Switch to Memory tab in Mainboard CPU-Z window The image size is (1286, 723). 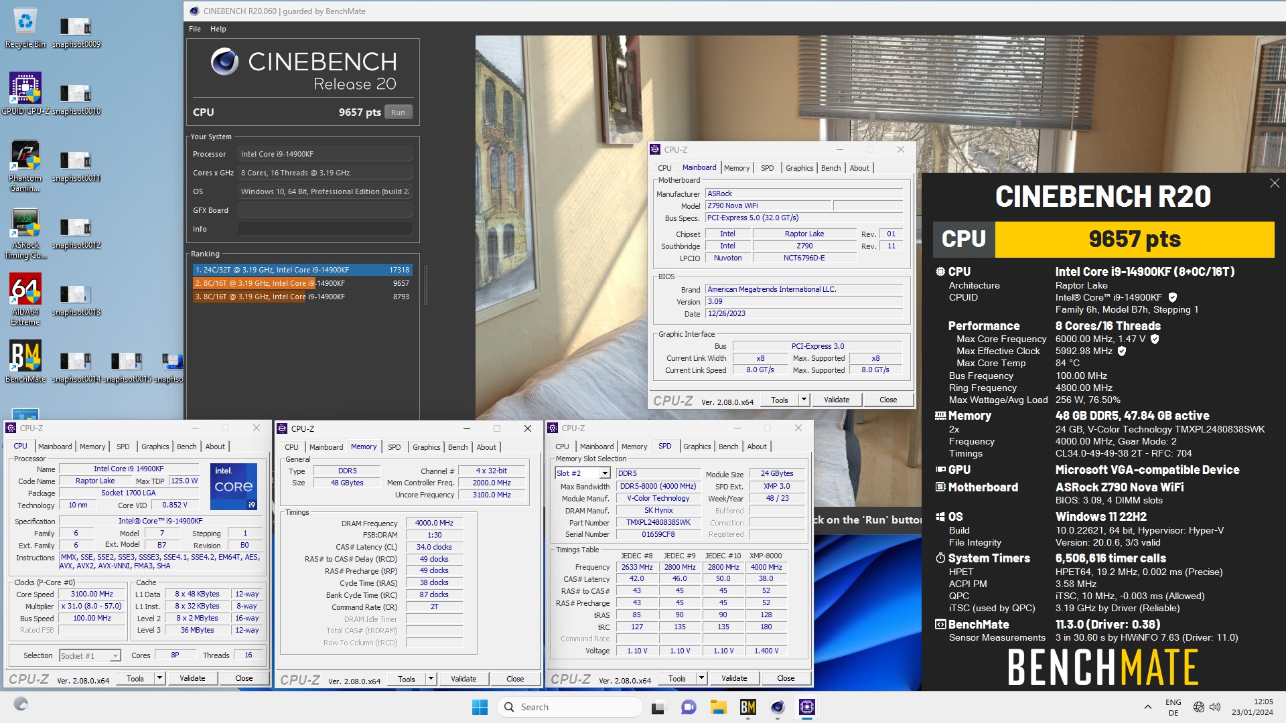(x=737, y=168)
